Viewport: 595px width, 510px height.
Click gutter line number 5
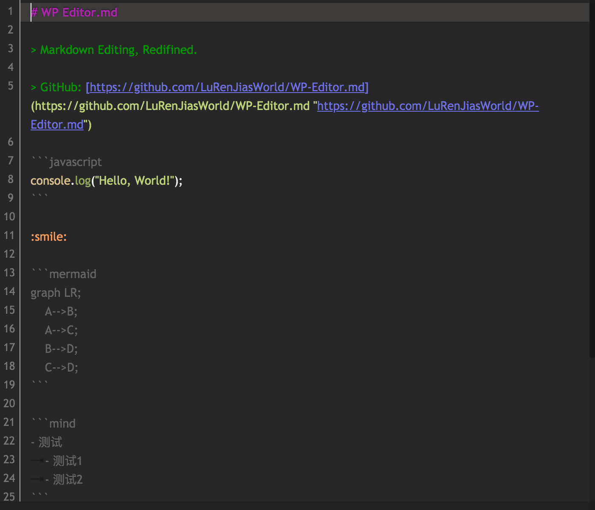click(11, 86)
